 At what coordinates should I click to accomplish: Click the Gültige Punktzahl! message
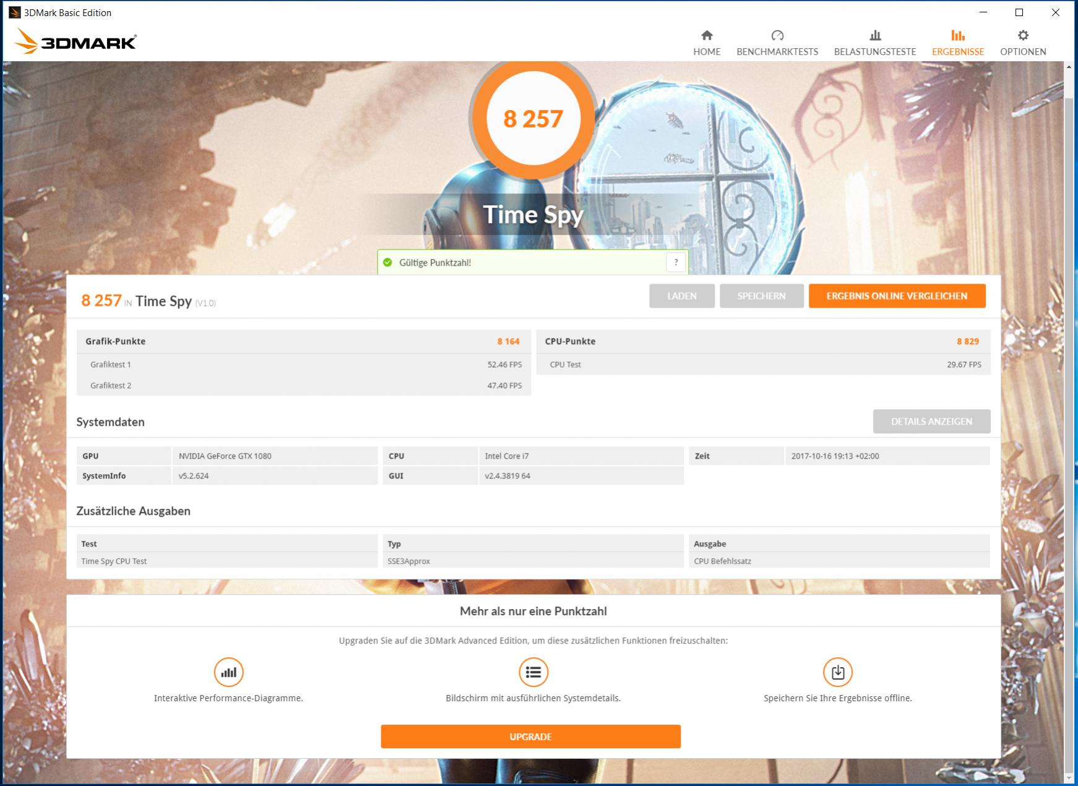435,262
